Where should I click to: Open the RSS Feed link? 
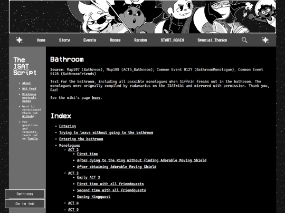pos(29,88)
